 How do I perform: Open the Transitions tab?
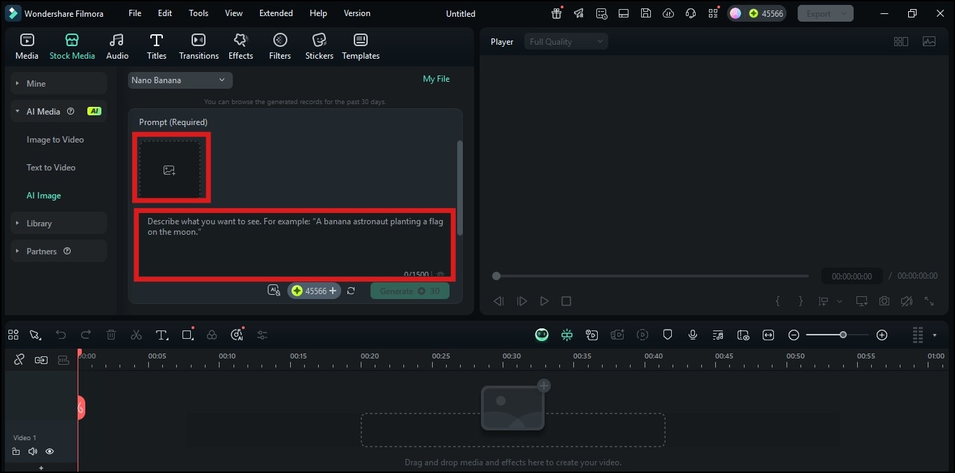[199, 47]
